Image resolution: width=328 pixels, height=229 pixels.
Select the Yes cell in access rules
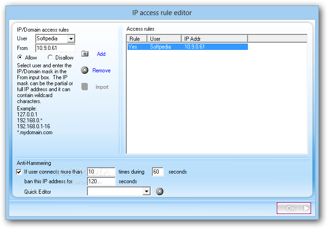pyautogui.click(x=133, y=47)
